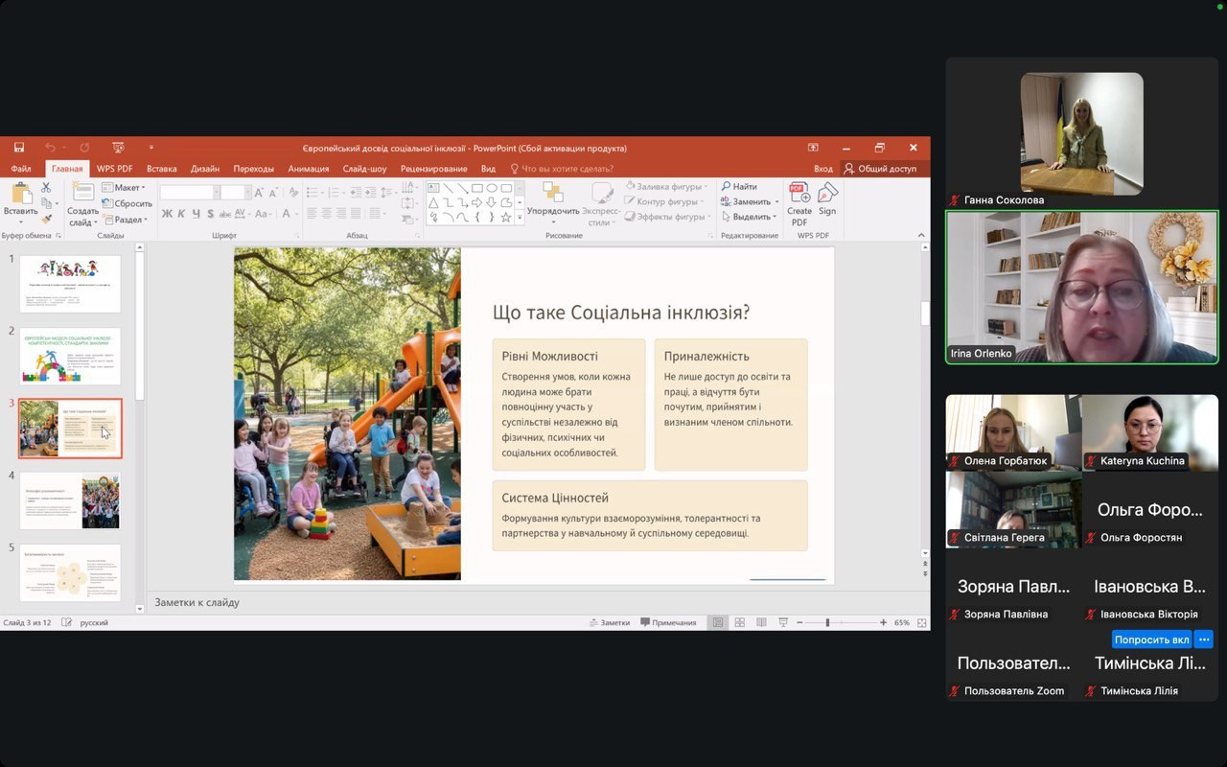Switch to the Дизайн ribbon tab
Screen dimensions: 1227x767
pos(204,169)
